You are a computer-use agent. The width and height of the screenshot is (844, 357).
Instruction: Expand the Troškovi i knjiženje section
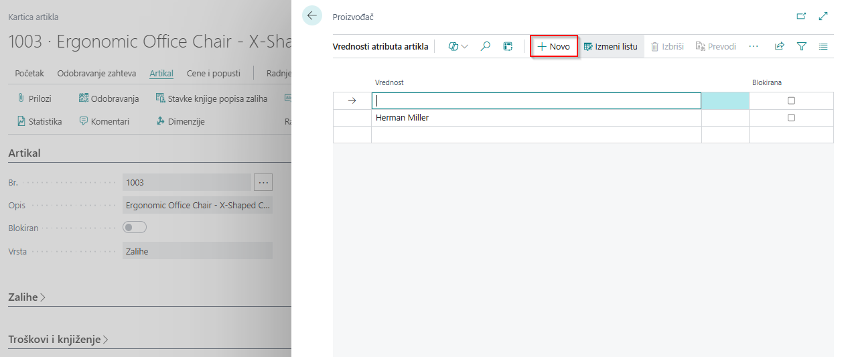tap(58, 340)
